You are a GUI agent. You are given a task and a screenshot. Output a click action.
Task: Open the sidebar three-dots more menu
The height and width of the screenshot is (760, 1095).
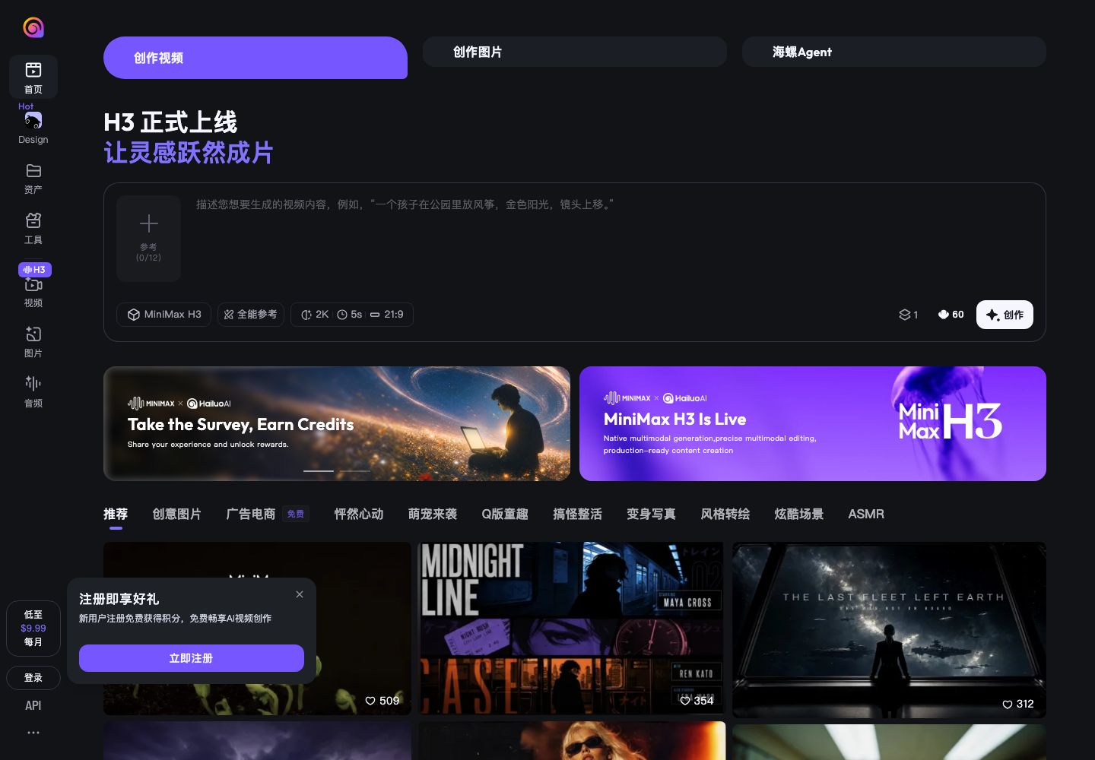click(x=33, y=733)
